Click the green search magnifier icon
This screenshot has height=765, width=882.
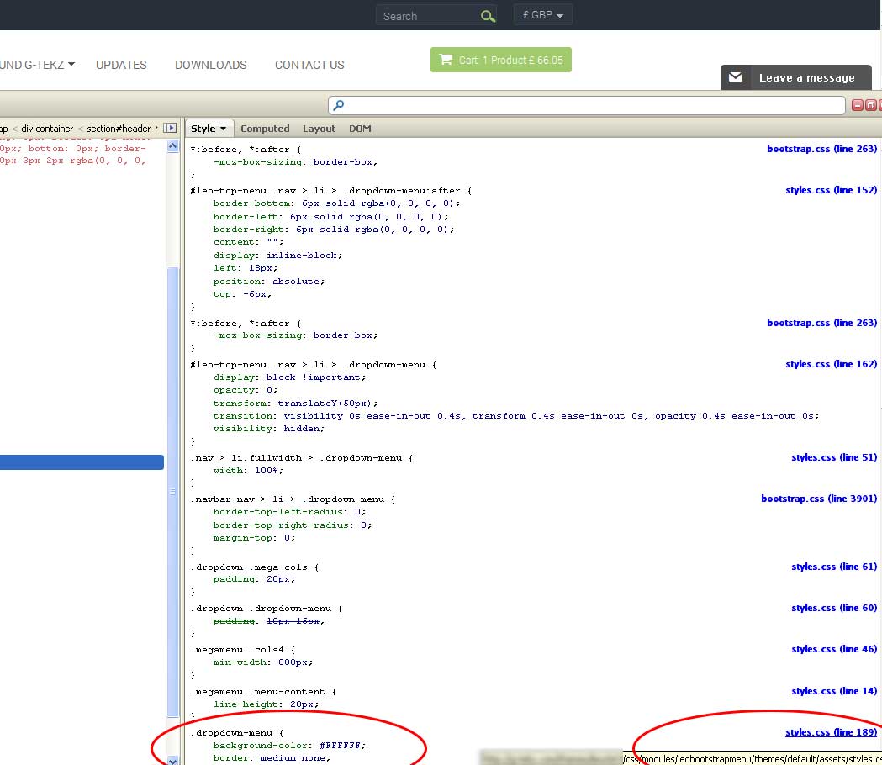pos(488,16)
